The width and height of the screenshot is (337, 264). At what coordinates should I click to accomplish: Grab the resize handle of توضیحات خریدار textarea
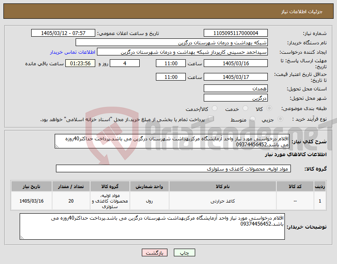point(22,237)
